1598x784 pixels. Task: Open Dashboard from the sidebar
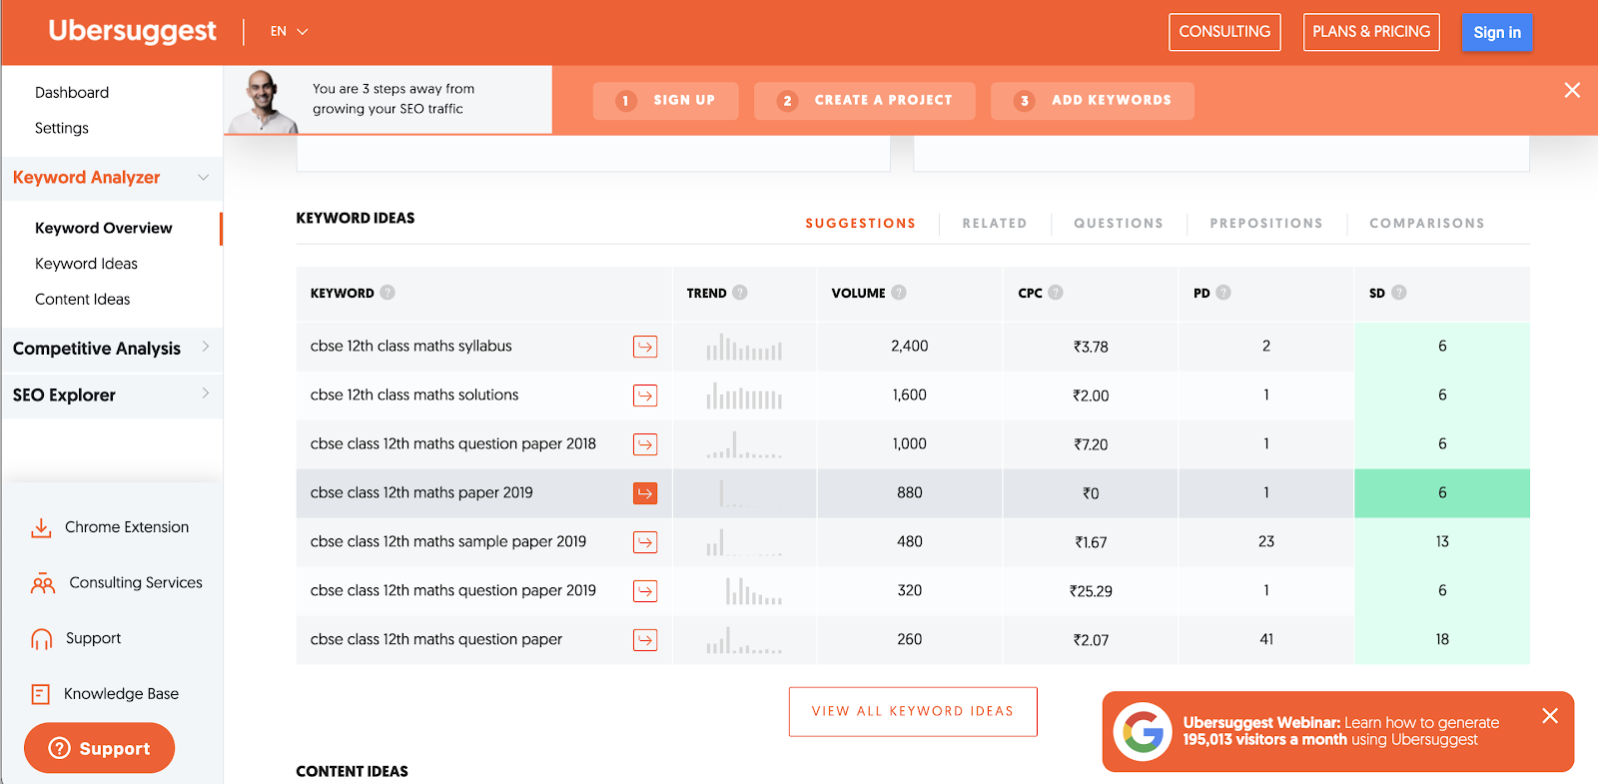(72, 93)
